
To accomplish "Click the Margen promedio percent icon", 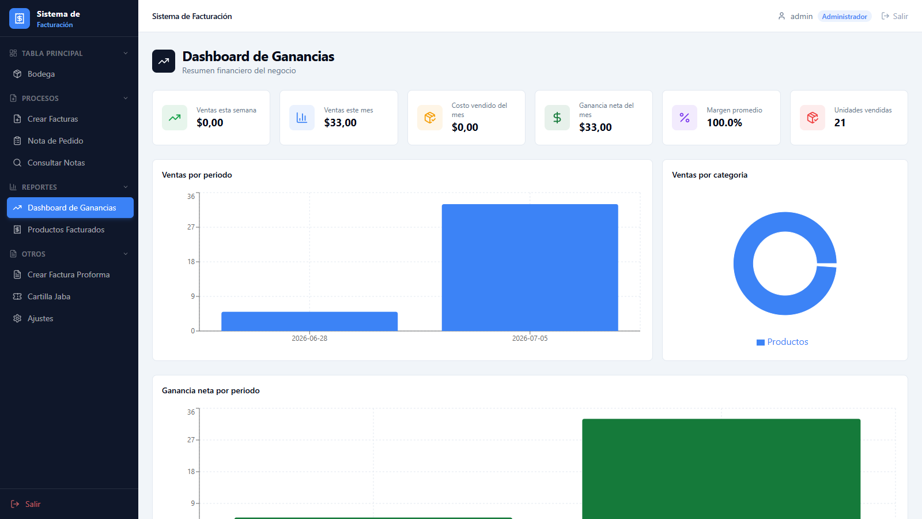I will click(685, 118).
